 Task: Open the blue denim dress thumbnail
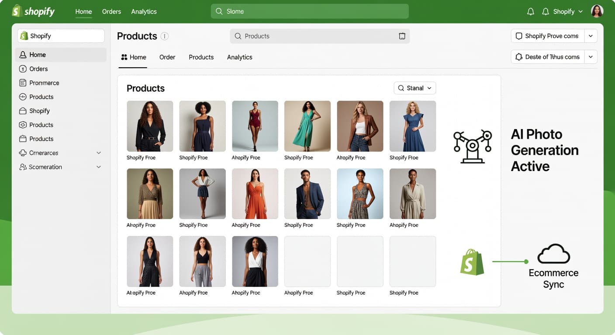click(413, 126)
